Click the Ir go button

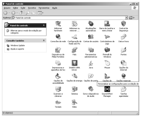[x=132, y=18]
